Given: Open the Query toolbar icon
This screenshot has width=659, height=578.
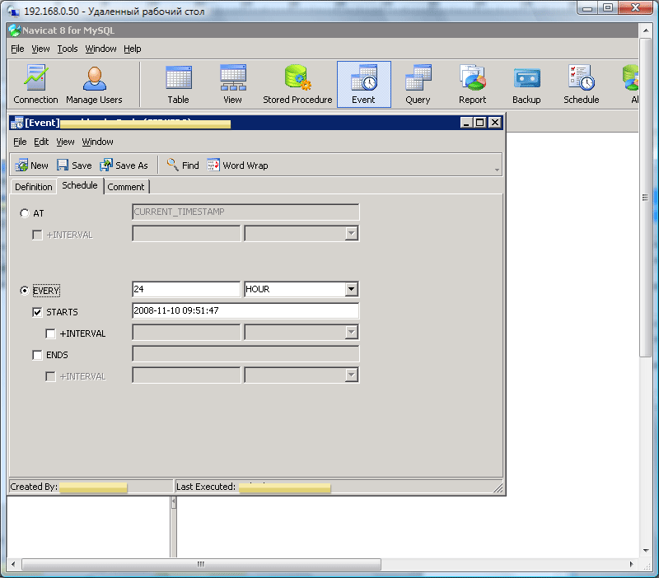Looking at the screenshot, I should coord(418,85).
